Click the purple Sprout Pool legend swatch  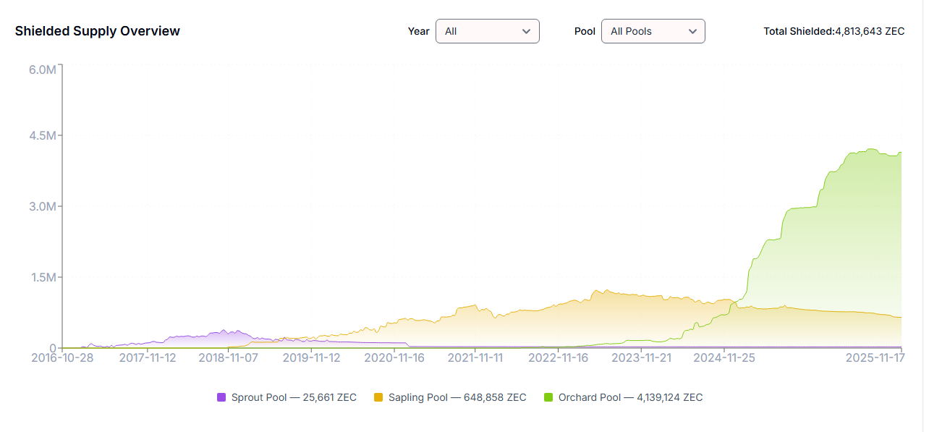221,397
